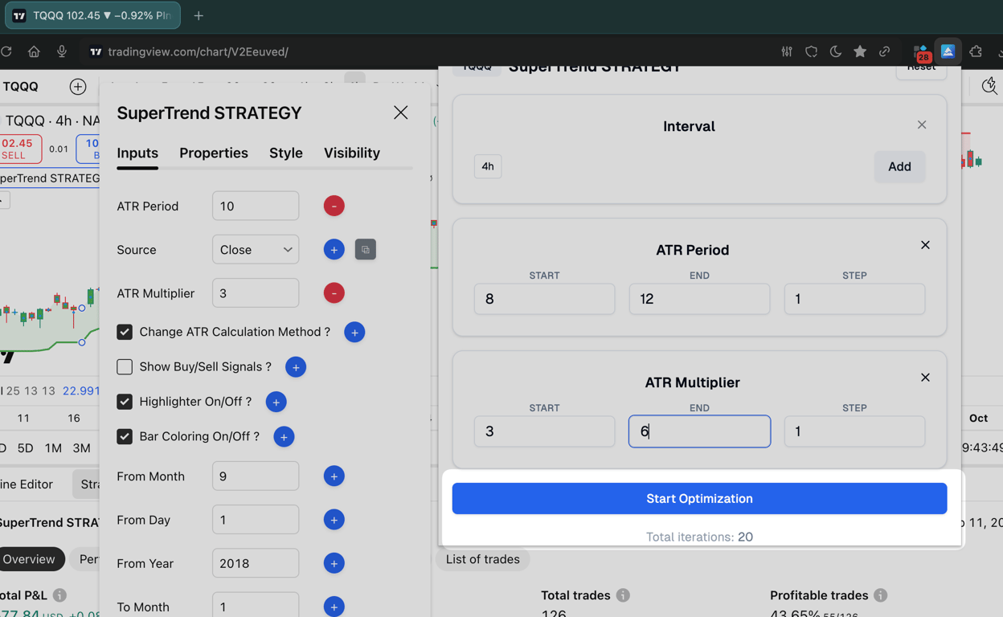
Task: Open the Source dropdown set to Close
Action: [x=256, y=250]
